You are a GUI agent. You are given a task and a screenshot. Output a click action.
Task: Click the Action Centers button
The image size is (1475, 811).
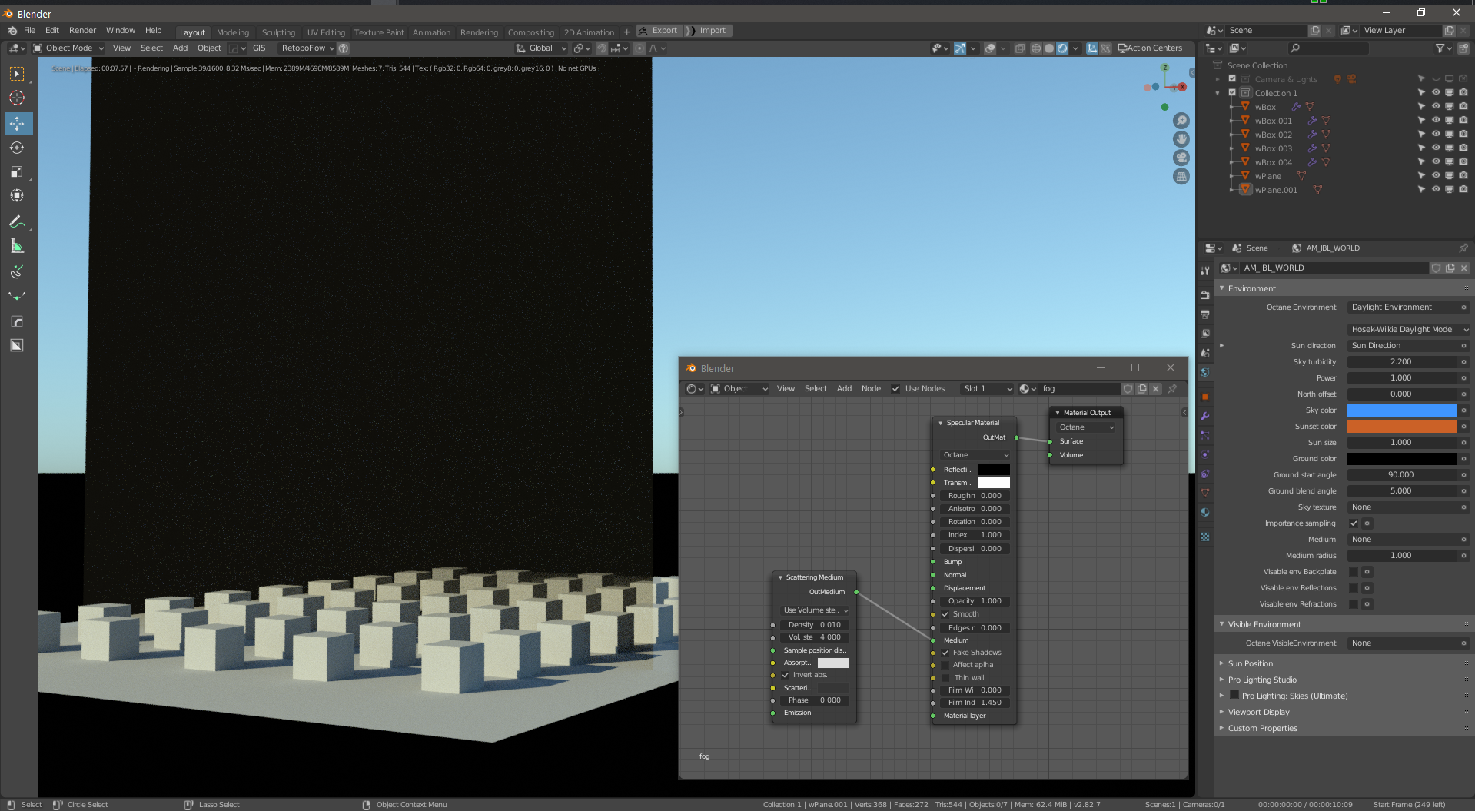coord(1150,48)
